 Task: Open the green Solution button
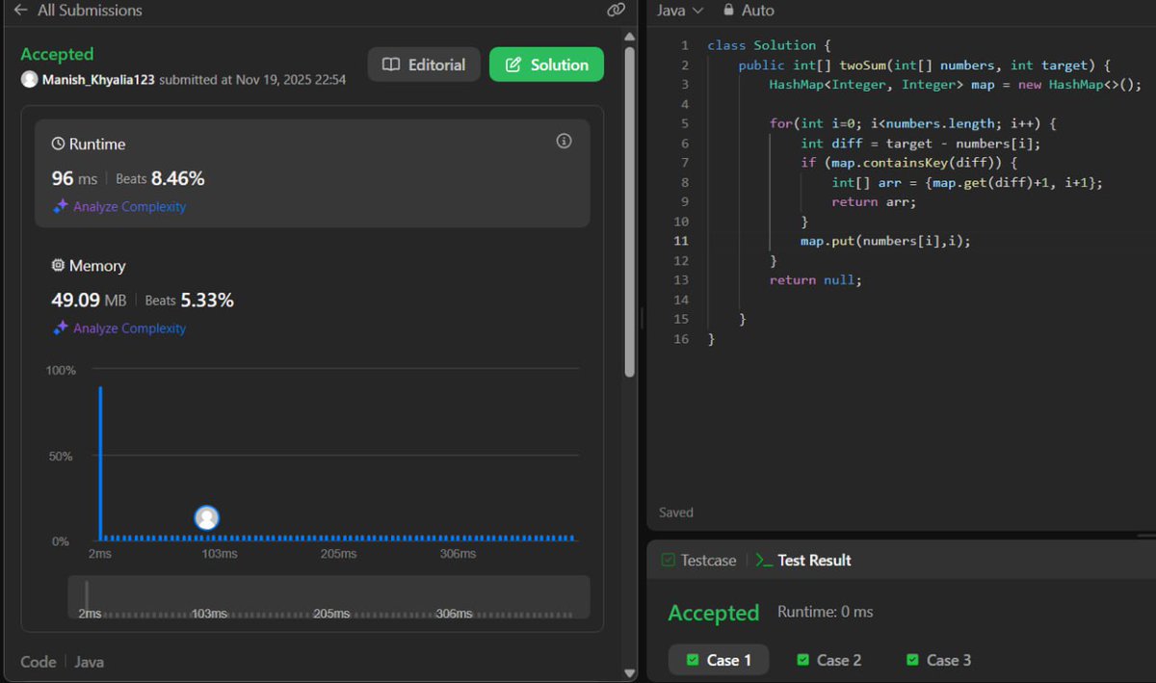tap(546, 65)
